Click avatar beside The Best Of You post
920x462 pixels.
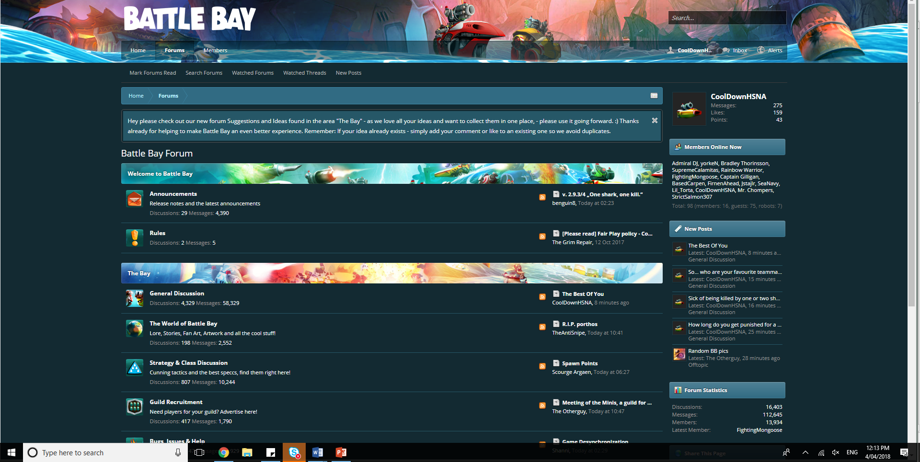click(679, 249)
